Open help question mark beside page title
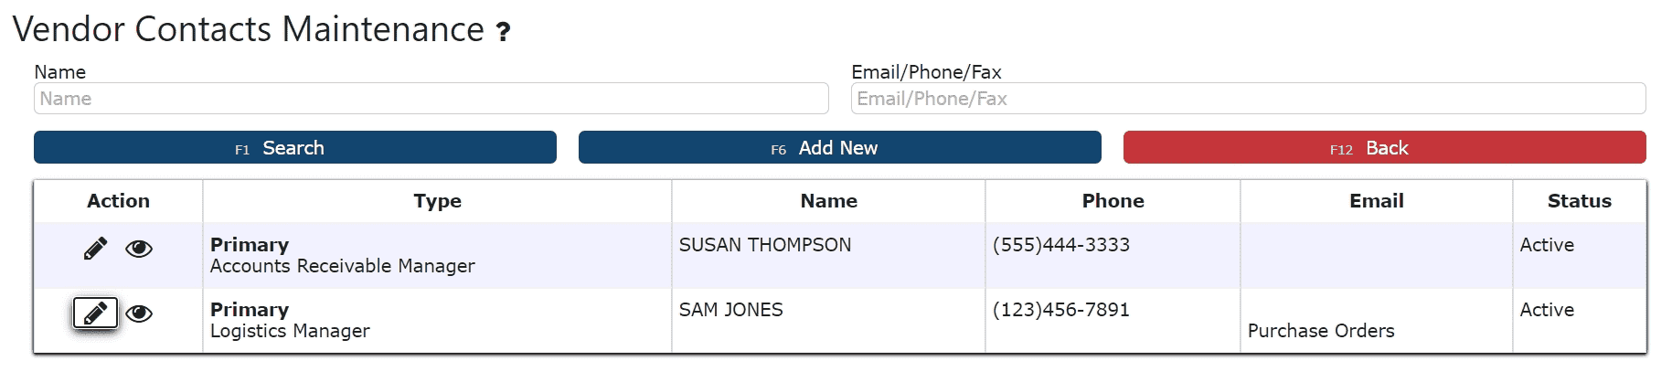Screen dimensions: 1672x372 click(503, 33)
